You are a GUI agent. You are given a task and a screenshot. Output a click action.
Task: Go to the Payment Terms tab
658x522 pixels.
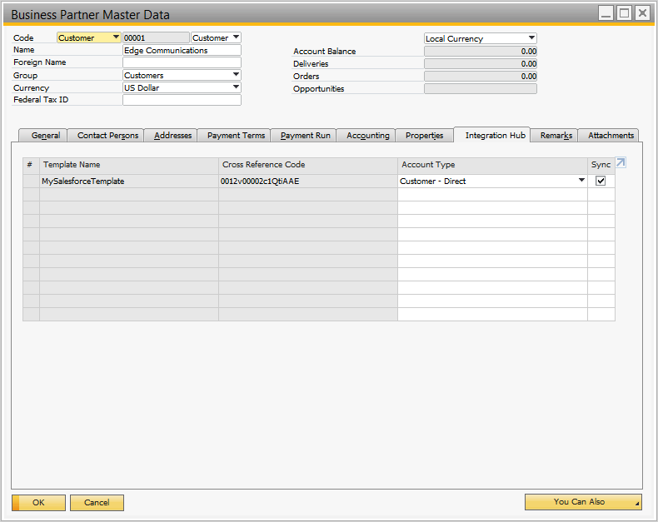[236, 136]
